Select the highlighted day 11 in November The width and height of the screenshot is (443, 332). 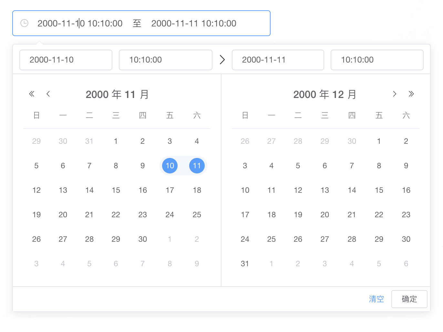tap(197, 166)
